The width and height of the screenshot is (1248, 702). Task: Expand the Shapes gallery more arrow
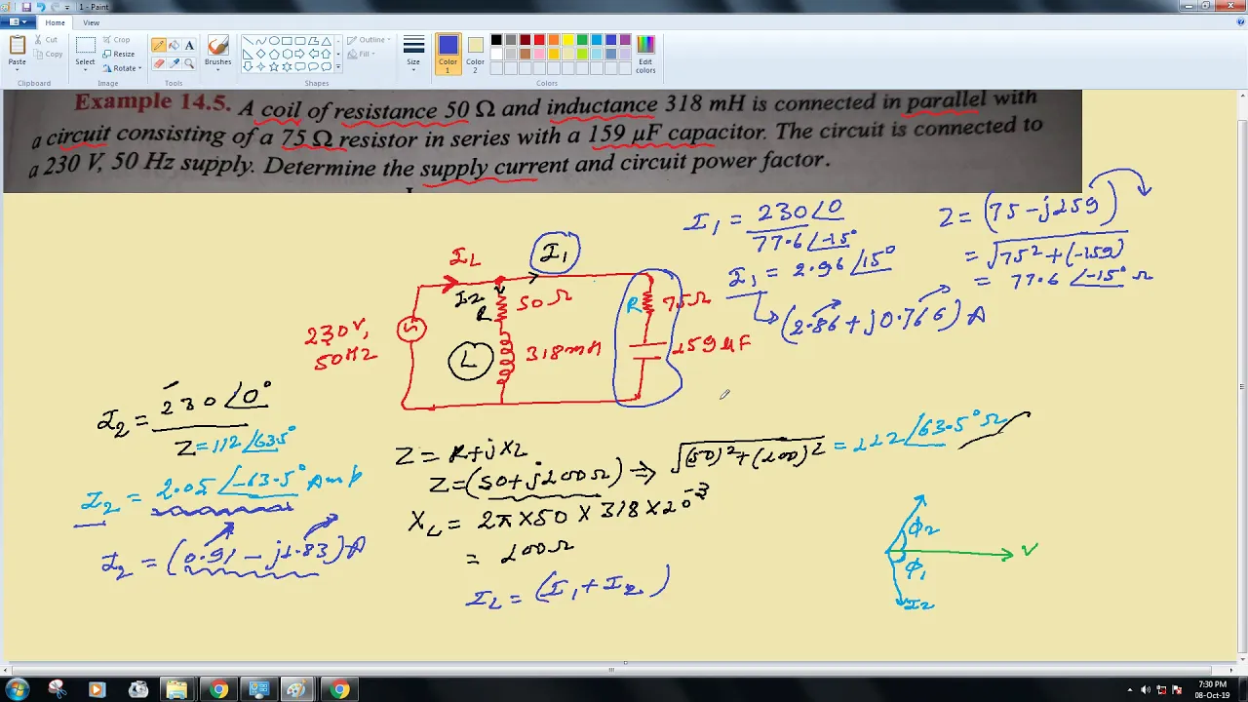[x=338, y=66]
